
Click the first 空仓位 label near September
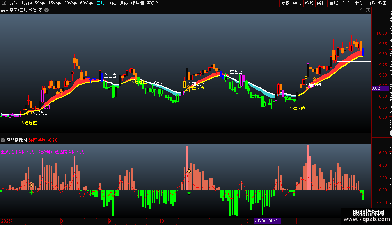click(110, 75)
